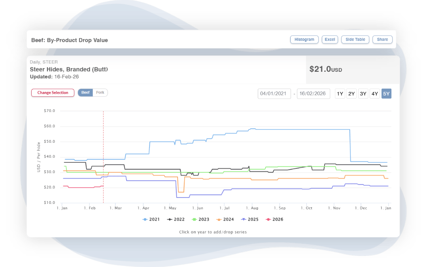
Task: Open the Histogram view
Action: [x=304, y=39]
